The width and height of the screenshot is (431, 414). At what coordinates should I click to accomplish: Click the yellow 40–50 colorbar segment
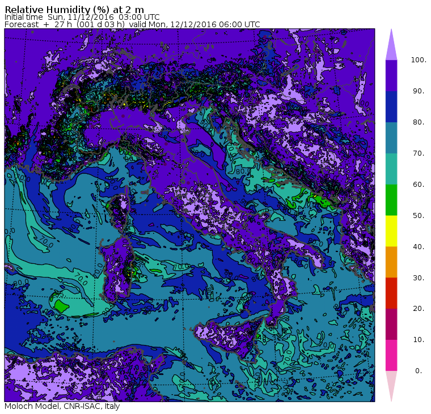pyautogui.click(x=391, y=231)
